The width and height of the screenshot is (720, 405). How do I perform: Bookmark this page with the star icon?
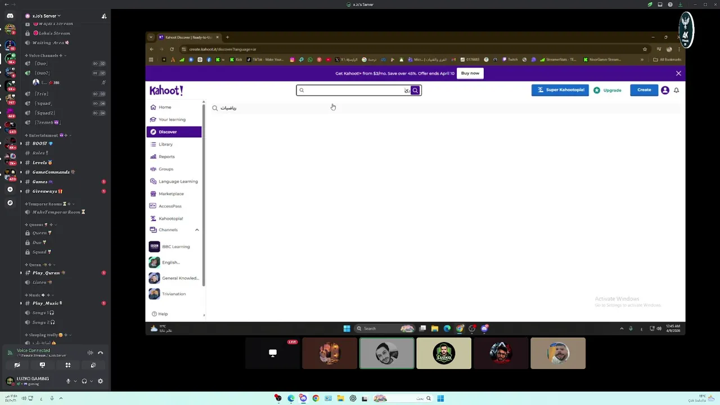click(x=645, y=49)
